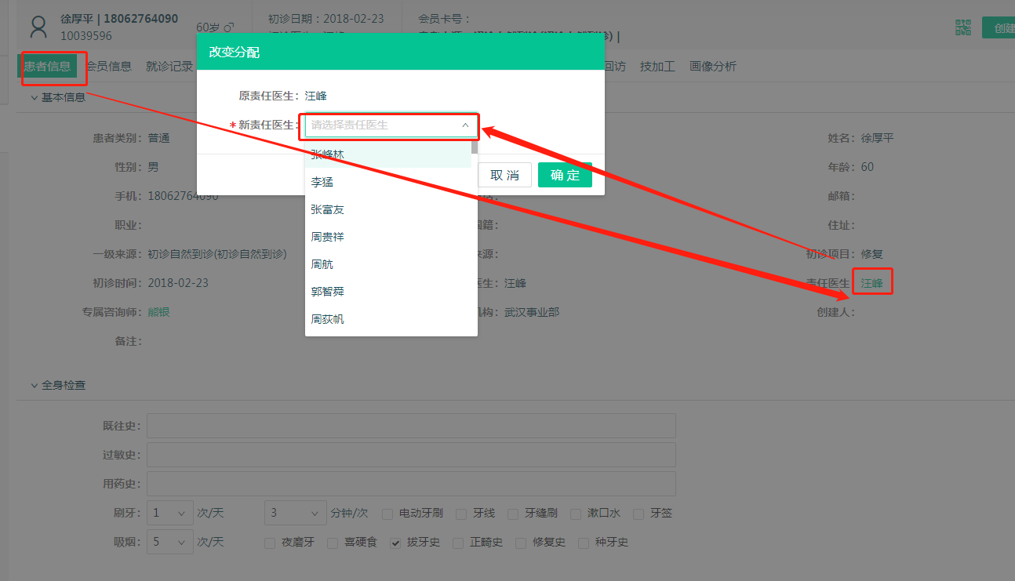
Task: Tick the 种牙史 checkbox
Action: pyautogui.click(x=584, y=543)
